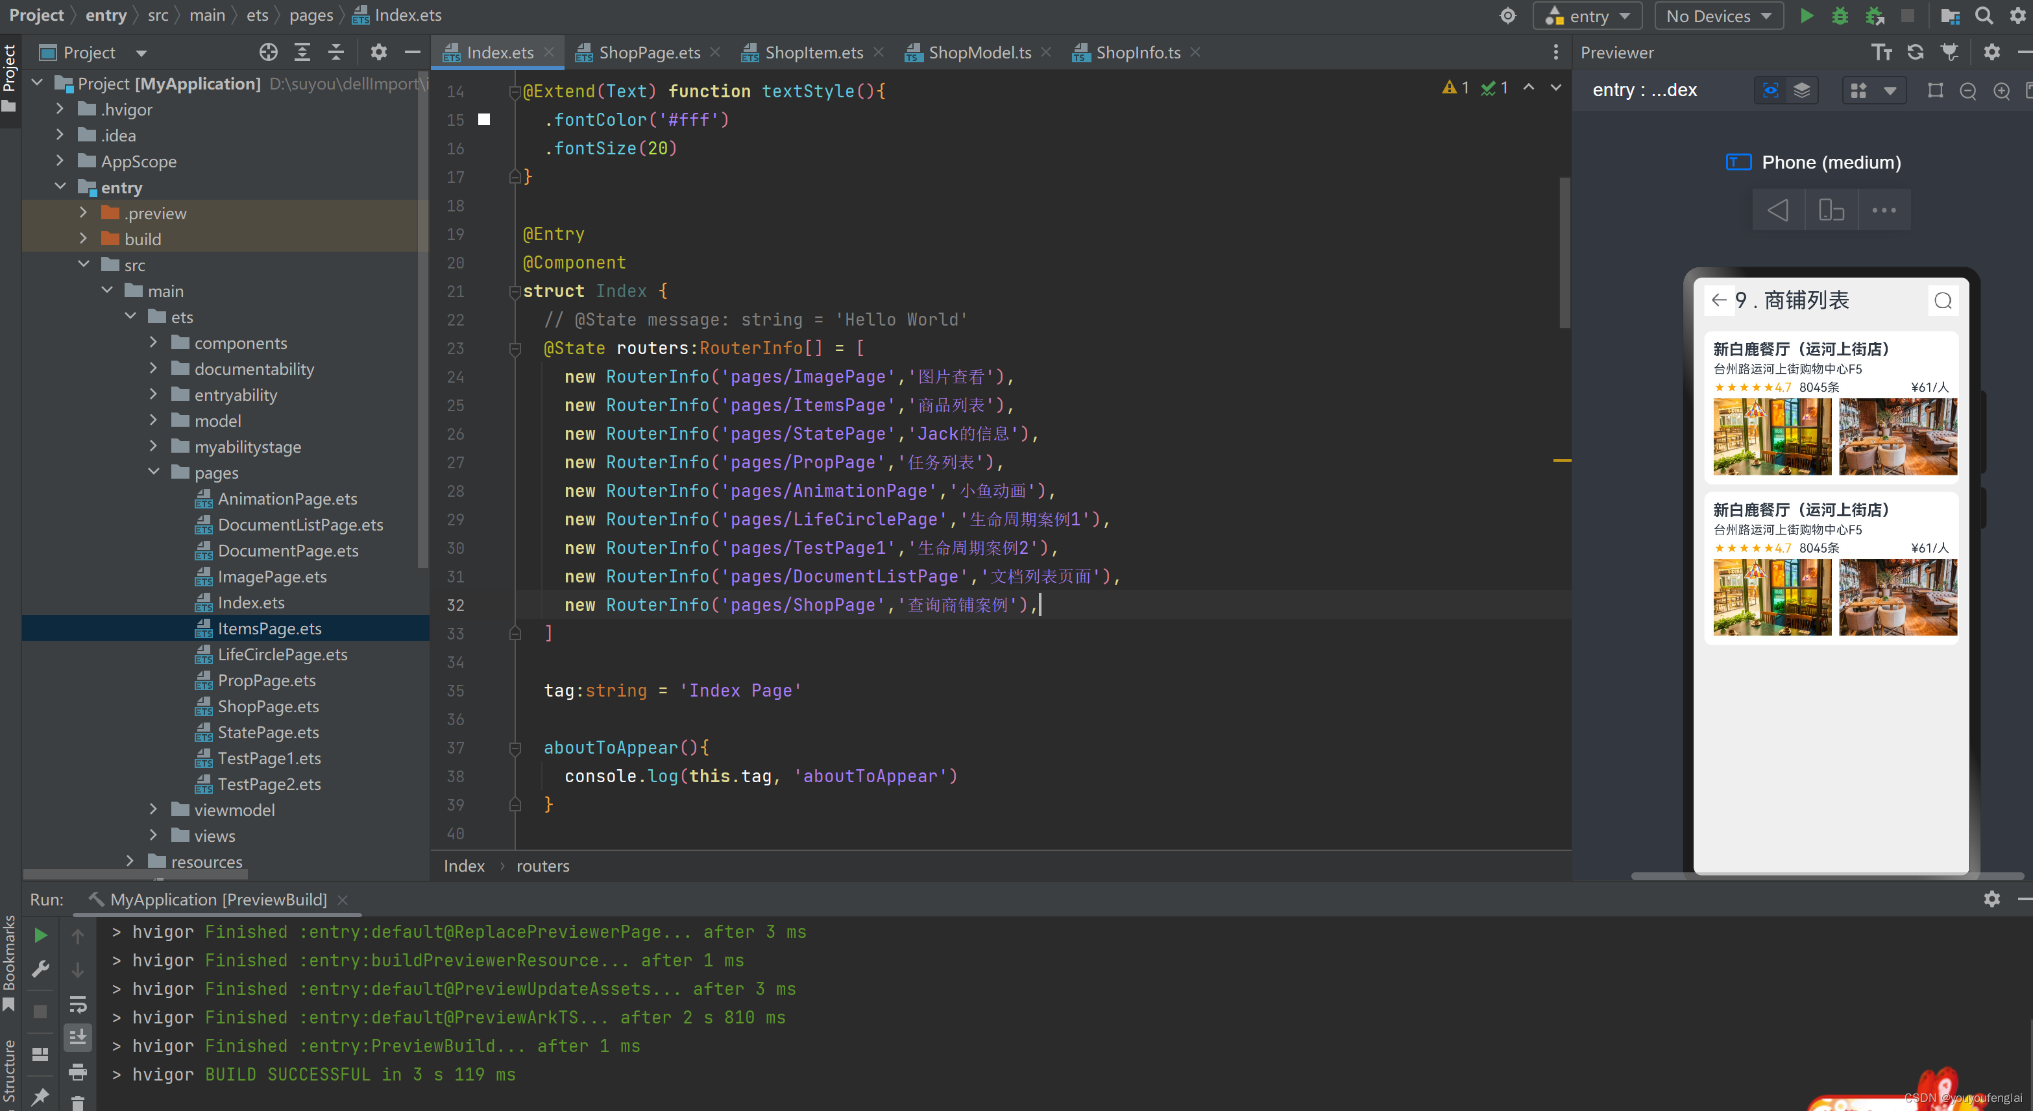Click the run/play button in the toolbar

pyautogui.click(x=1806, y=14)
